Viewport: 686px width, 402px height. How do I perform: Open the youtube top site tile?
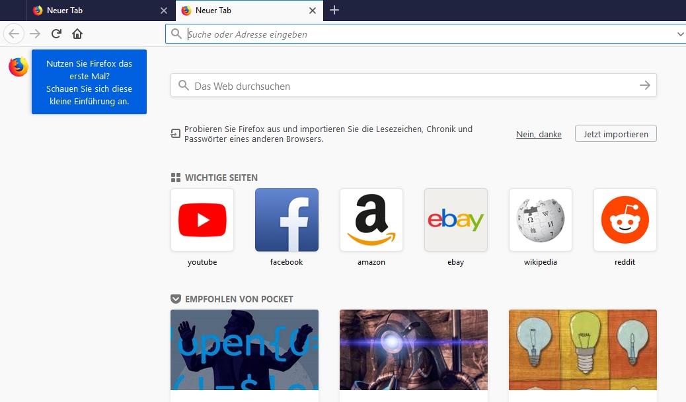tap(202, 220)
